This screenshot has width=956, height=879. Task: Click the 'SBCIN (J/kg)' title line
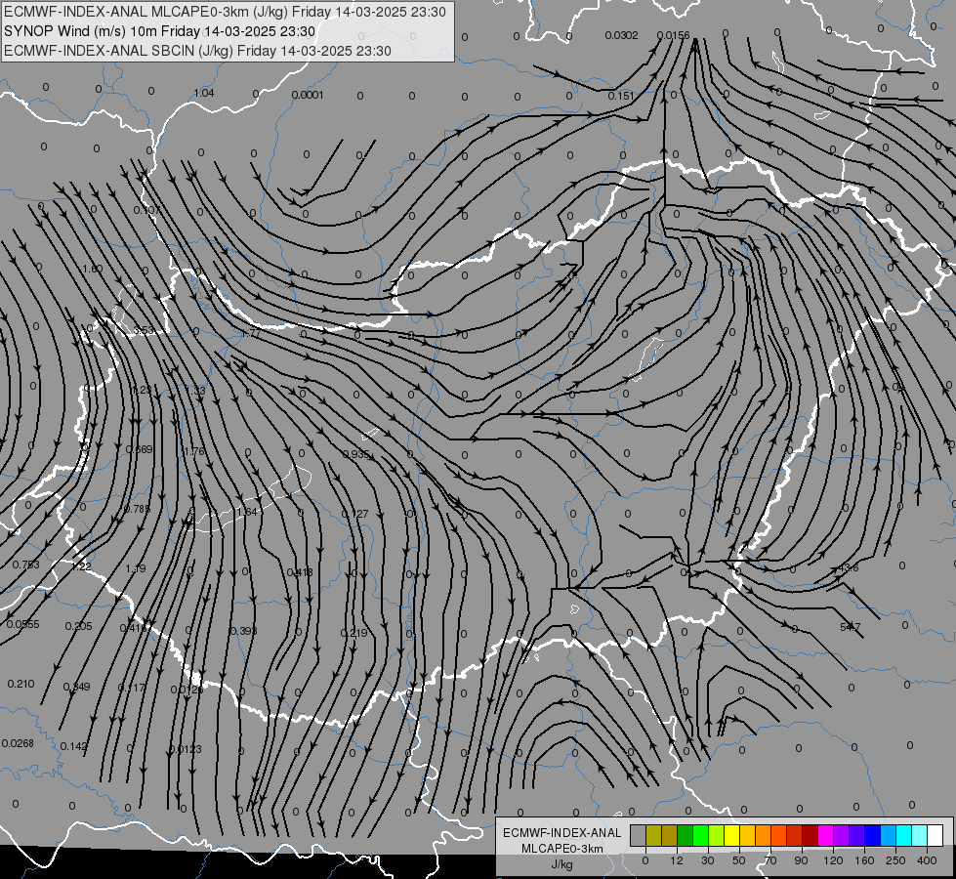click(197, 51)
